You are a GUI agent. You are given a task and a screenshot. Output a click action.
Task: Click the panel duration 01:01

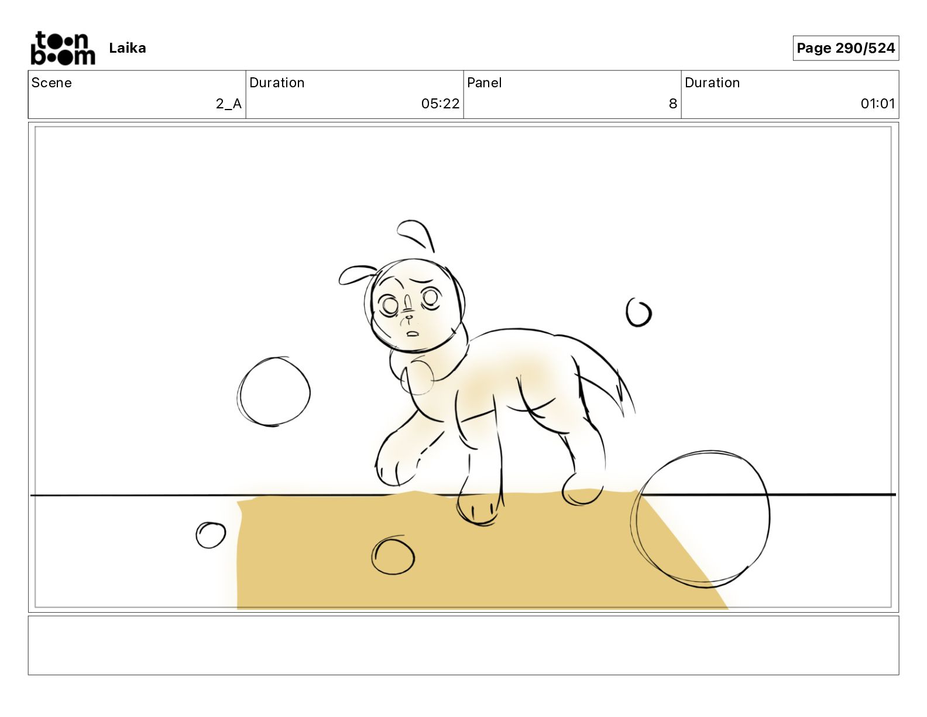coord(877,104)
